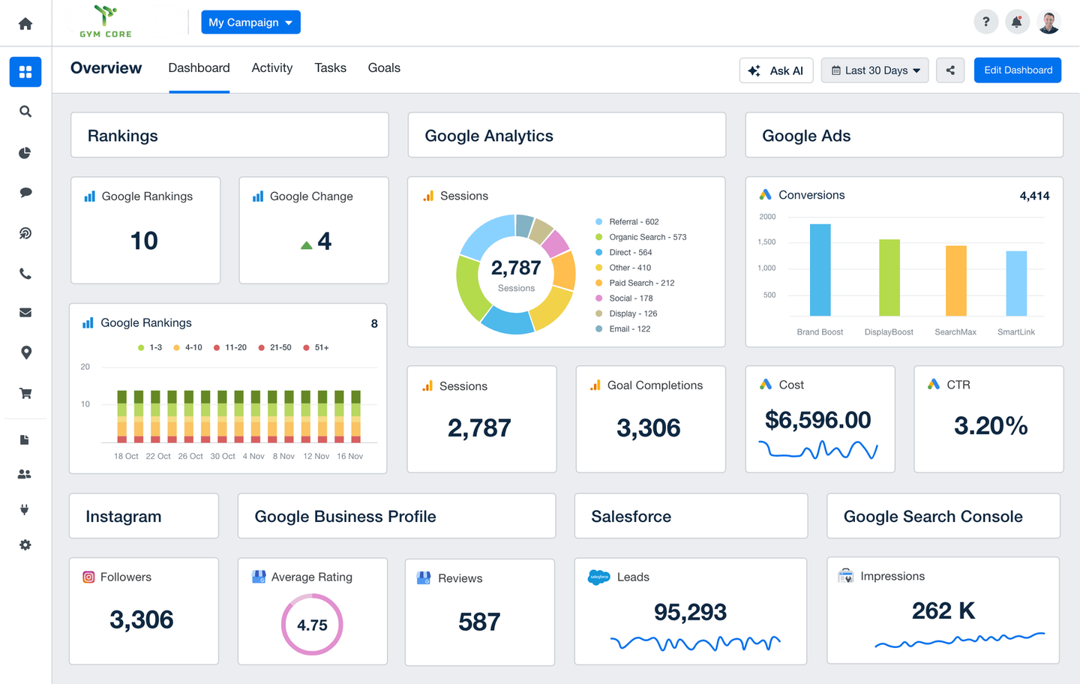Switch to the Tasks tab
The width and height of the screenshot is (1080, 684).
330,68
